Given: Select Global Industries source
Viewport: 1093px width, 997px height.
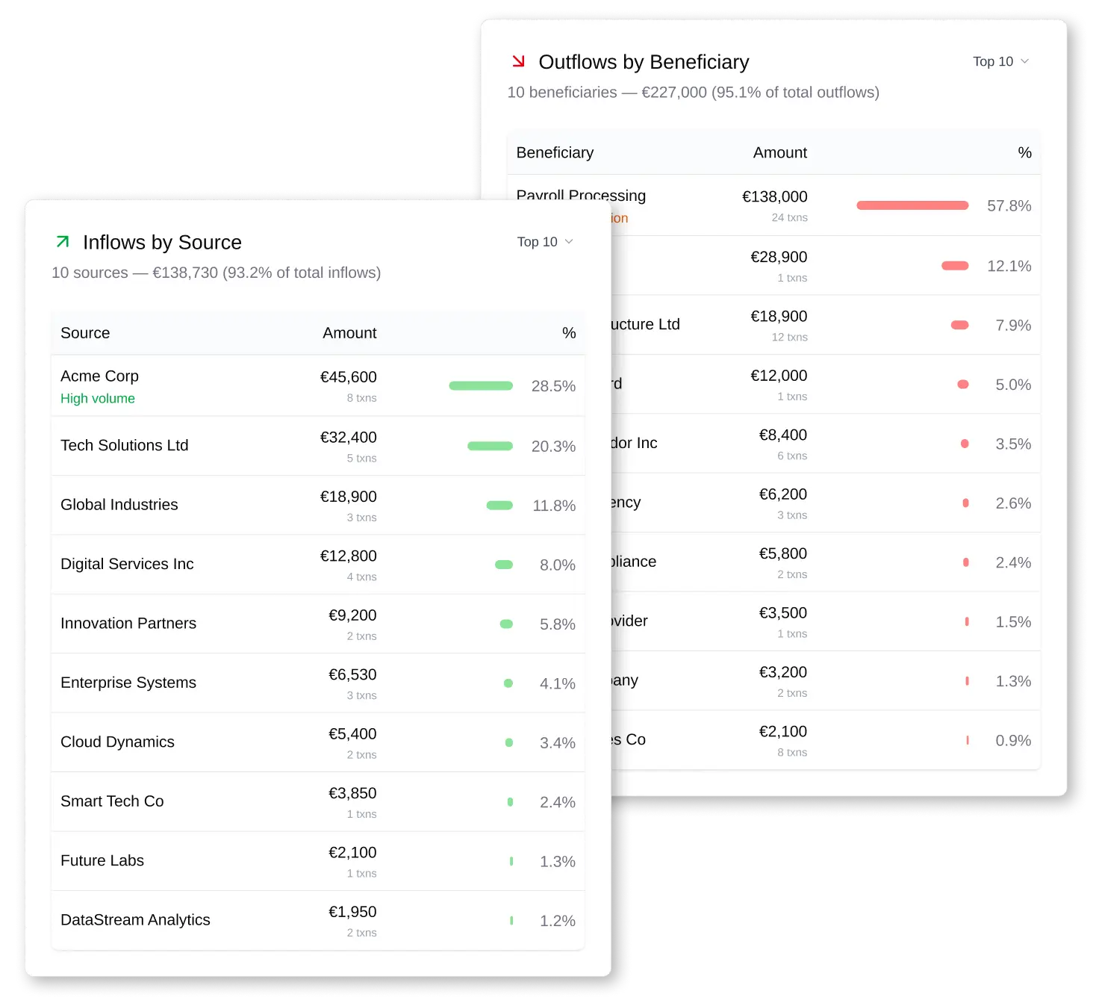Looking at the screenshot, I should coord(318,505).
